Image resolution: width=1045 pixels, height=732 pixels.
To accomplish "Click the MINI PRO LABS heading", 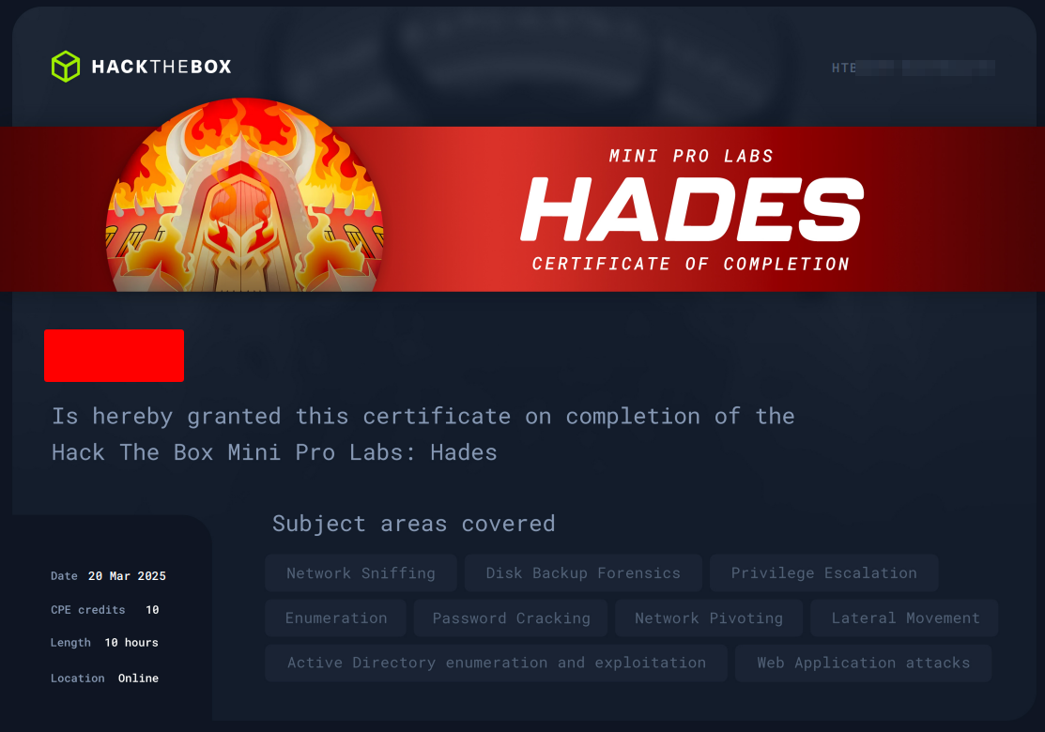I will [x=691, y=156].
